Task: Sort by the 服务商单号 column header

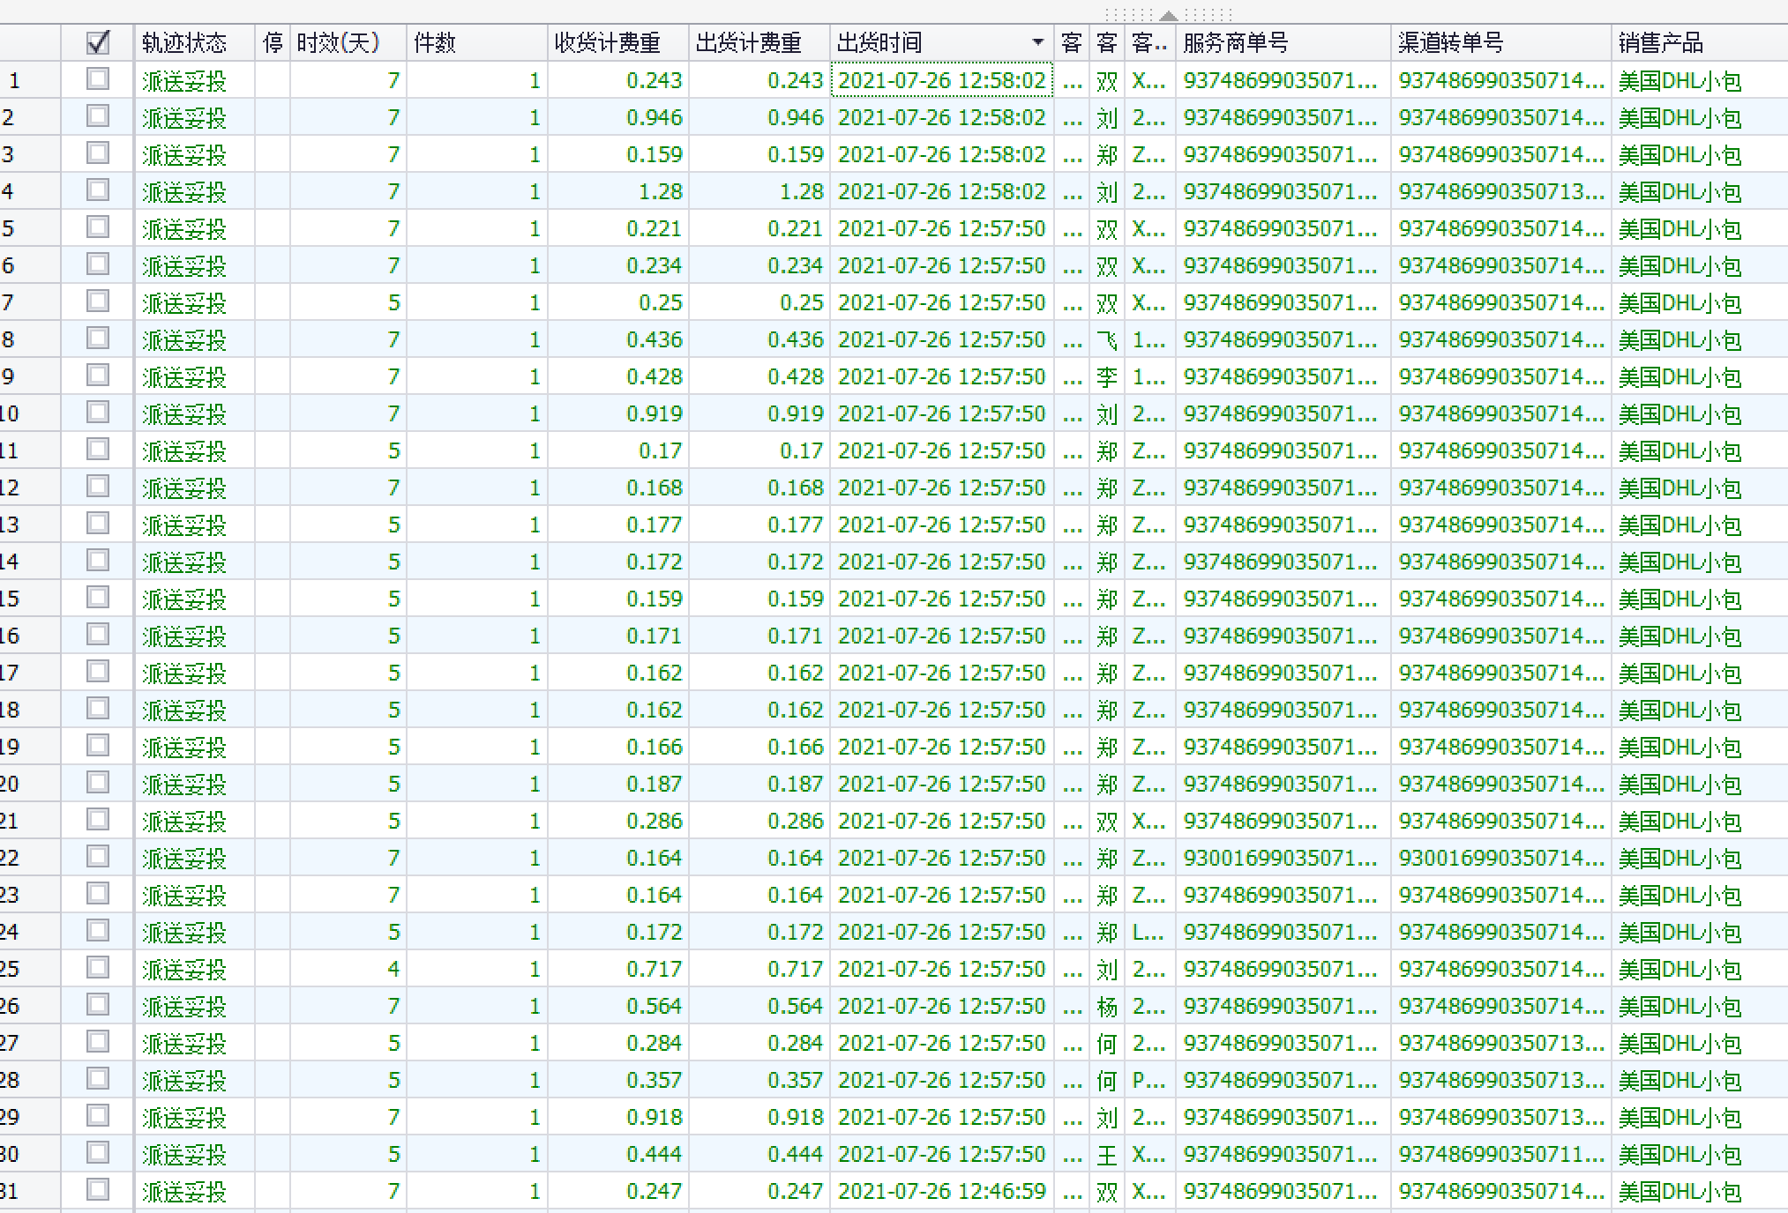Action: (x=1283, y=42)
